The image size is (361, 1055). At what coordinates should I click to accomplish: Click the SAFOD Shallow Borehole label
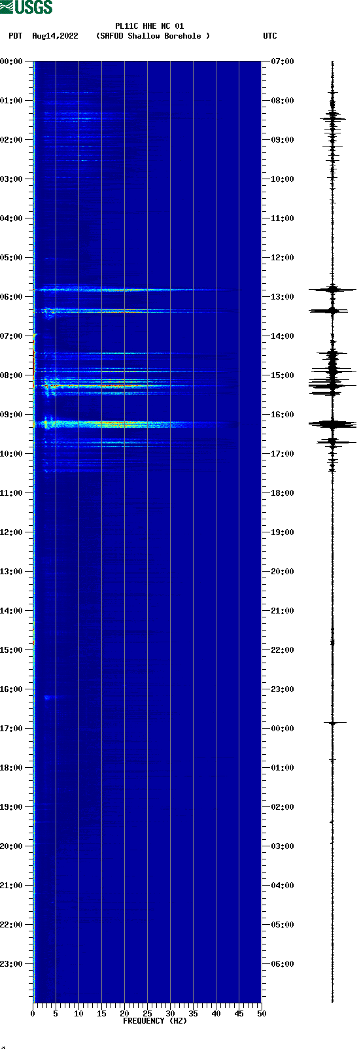point(153,36)
